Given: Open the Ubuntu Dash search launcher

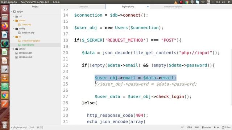Looking at the screenshot, I should 5,9.
